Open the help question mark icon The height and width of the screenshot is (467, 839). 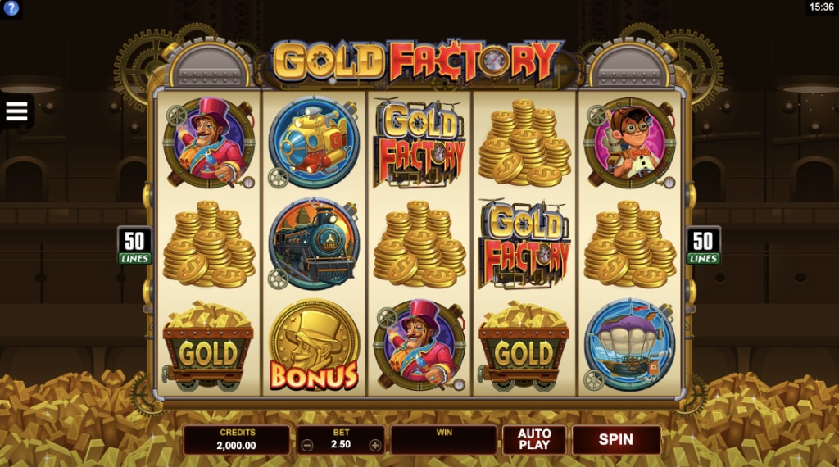(x=11, y=8)
